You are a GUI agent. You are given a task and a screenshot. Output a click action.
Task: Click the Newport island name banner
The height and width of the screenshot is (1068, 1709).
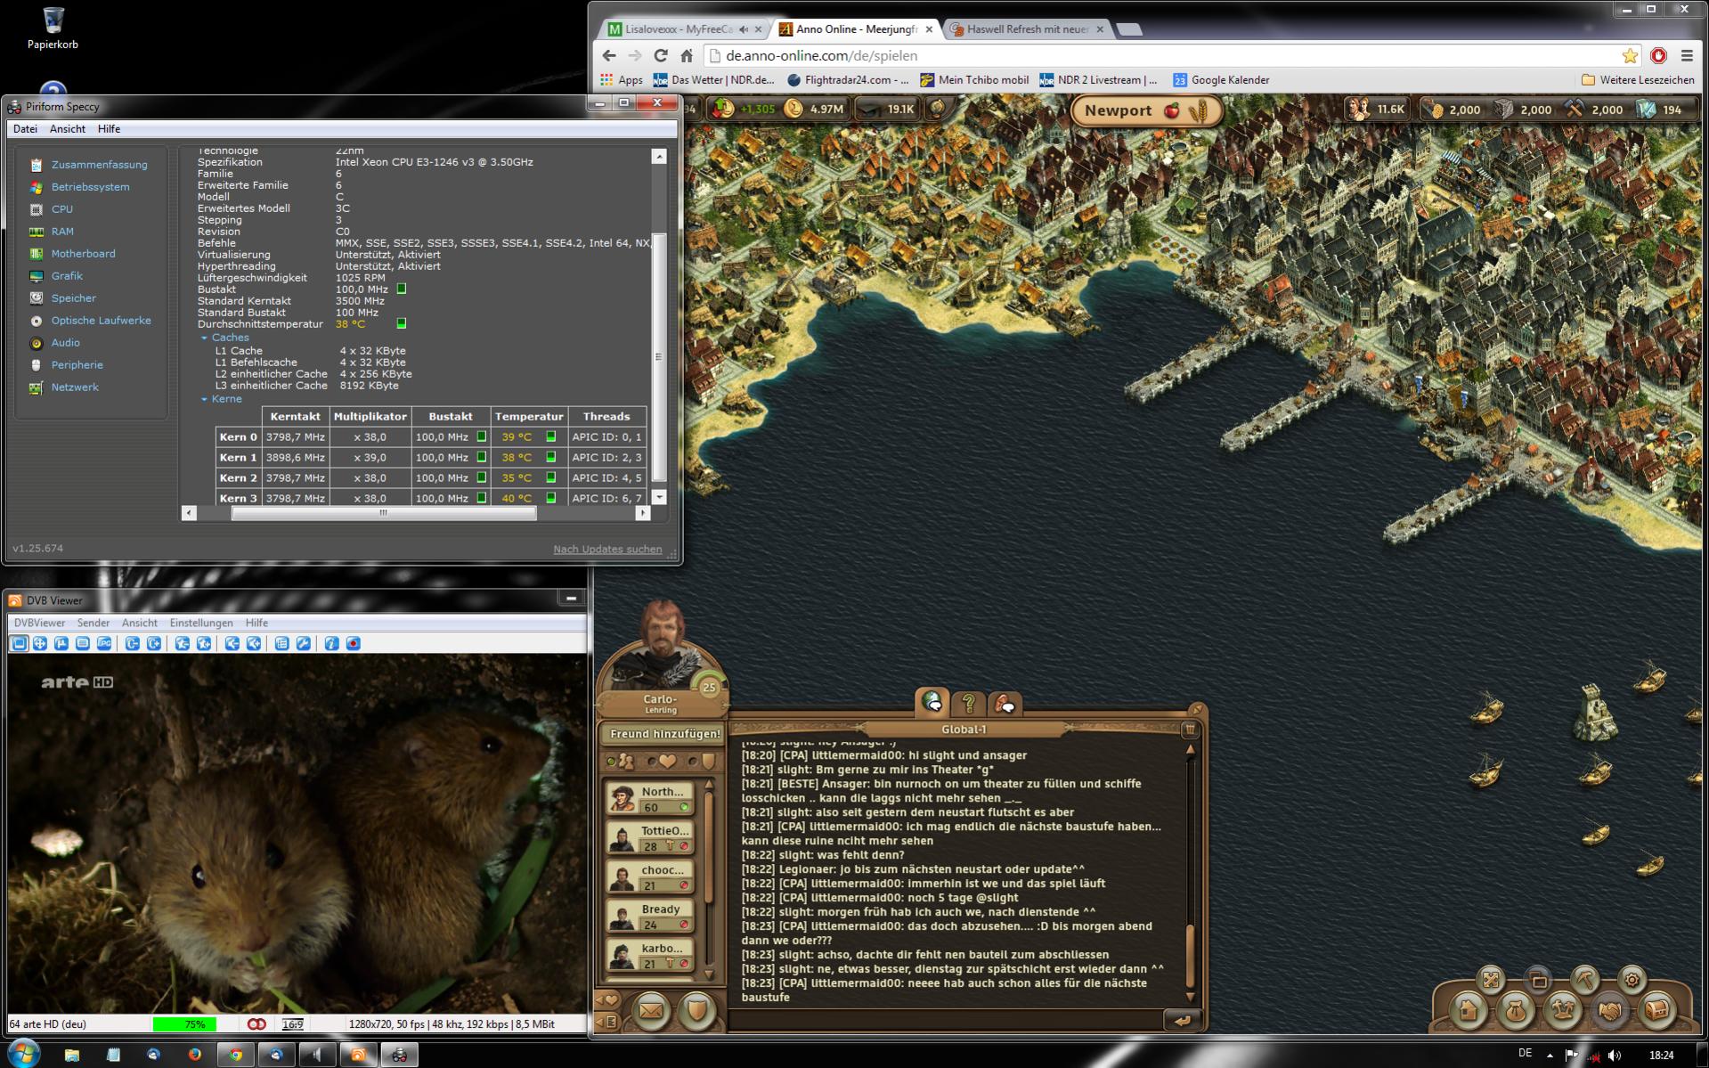point(1146,110)
